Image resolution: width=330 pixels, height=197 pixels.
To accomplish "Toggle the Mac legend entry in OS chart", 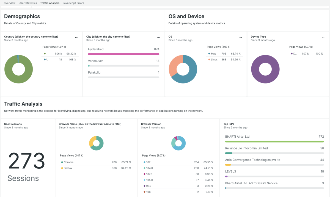I will pyautogui.click(x=213, y=54).
